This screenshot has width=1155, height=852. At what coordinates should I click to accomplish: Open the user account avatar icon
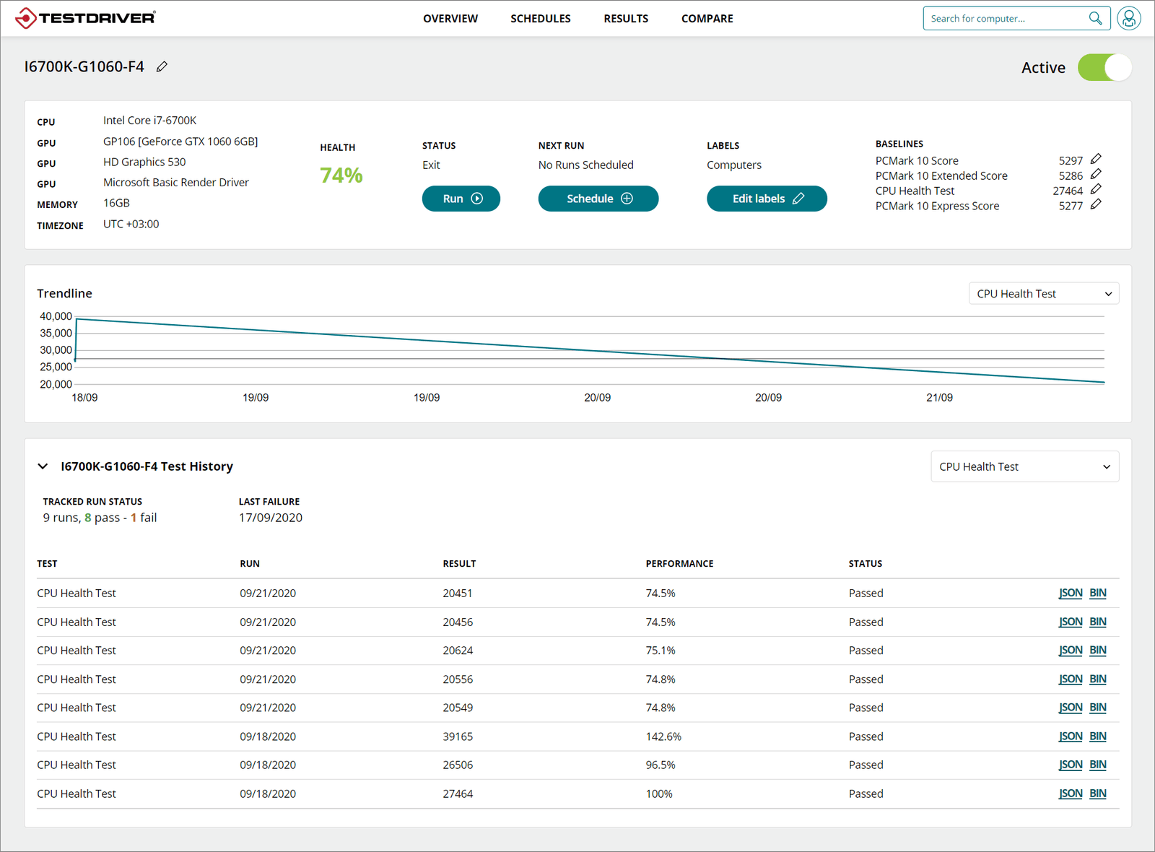[1128, 18]
